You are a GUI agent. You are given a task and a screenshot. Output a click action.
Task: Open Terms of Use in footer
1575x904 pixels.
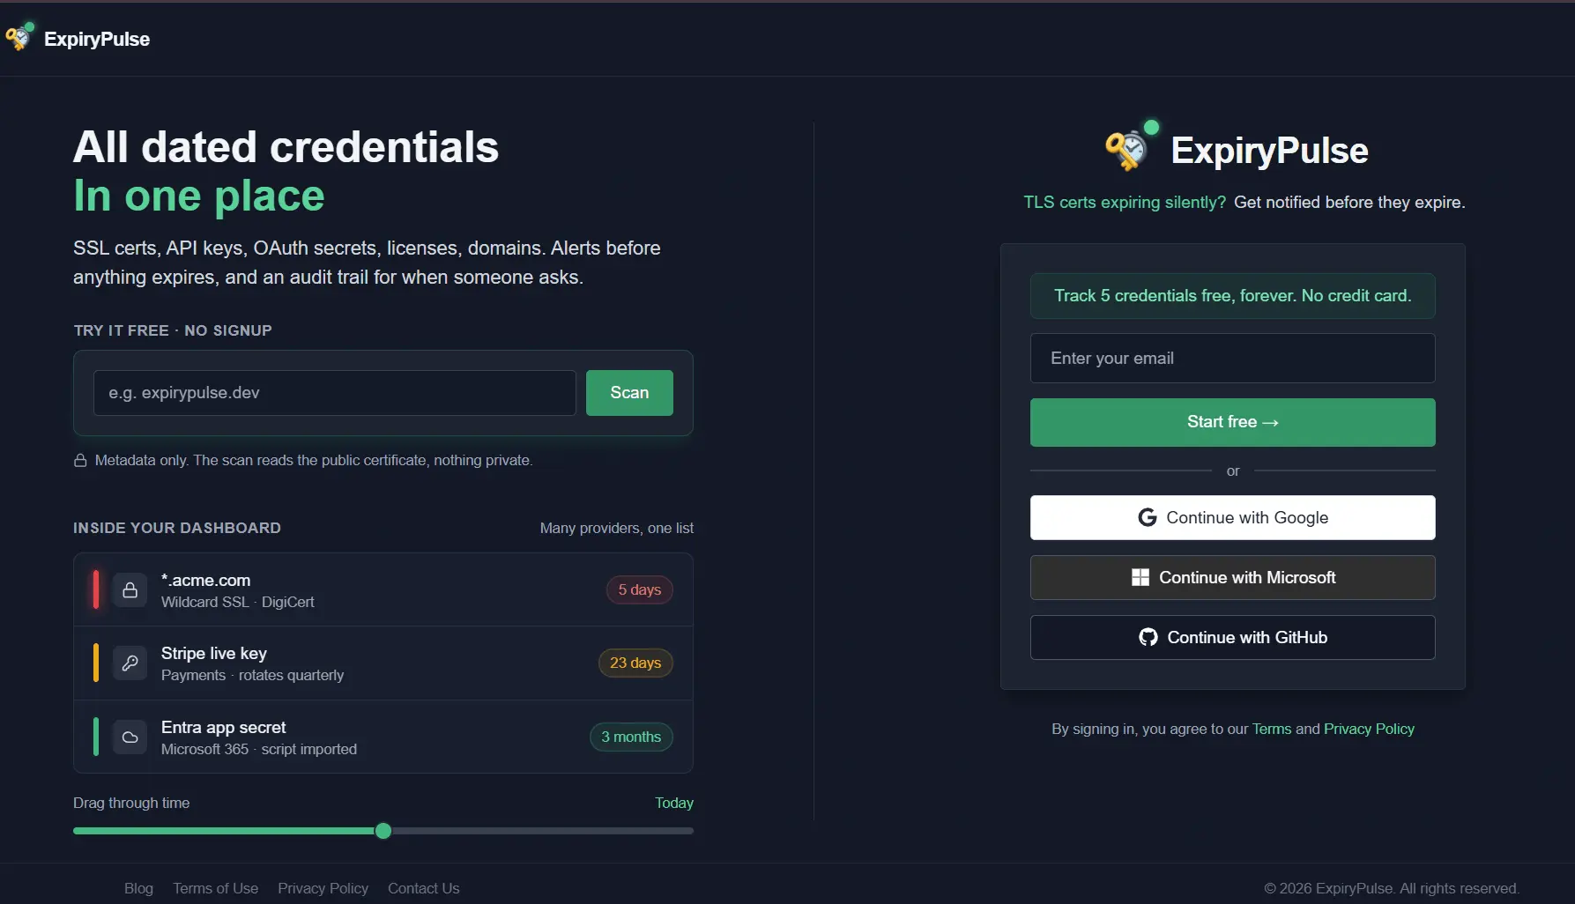click(x=215, y=888)
